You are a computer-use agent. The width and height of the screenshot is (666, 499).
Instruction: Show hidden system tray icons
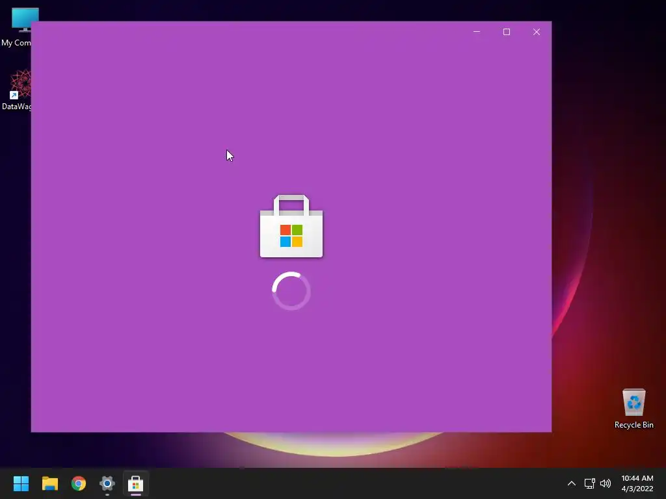pyautogui.click(x=572, y=483)
